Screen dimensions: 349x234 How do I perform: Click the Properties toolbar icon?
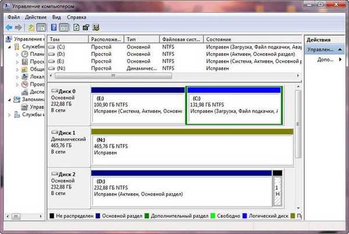pos(86,27)
